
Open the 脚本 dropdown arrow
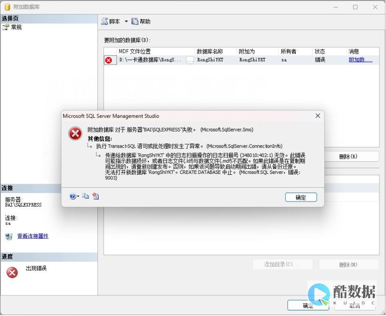pos(126,22)
